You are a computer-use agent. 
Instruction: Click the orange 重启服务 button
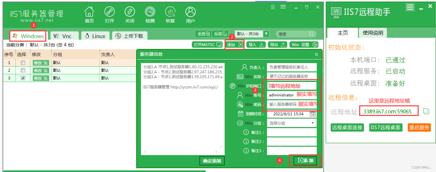point(419,128)
